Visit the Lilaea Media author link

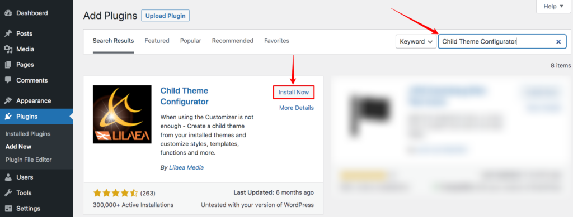click(x=186, y=167)
